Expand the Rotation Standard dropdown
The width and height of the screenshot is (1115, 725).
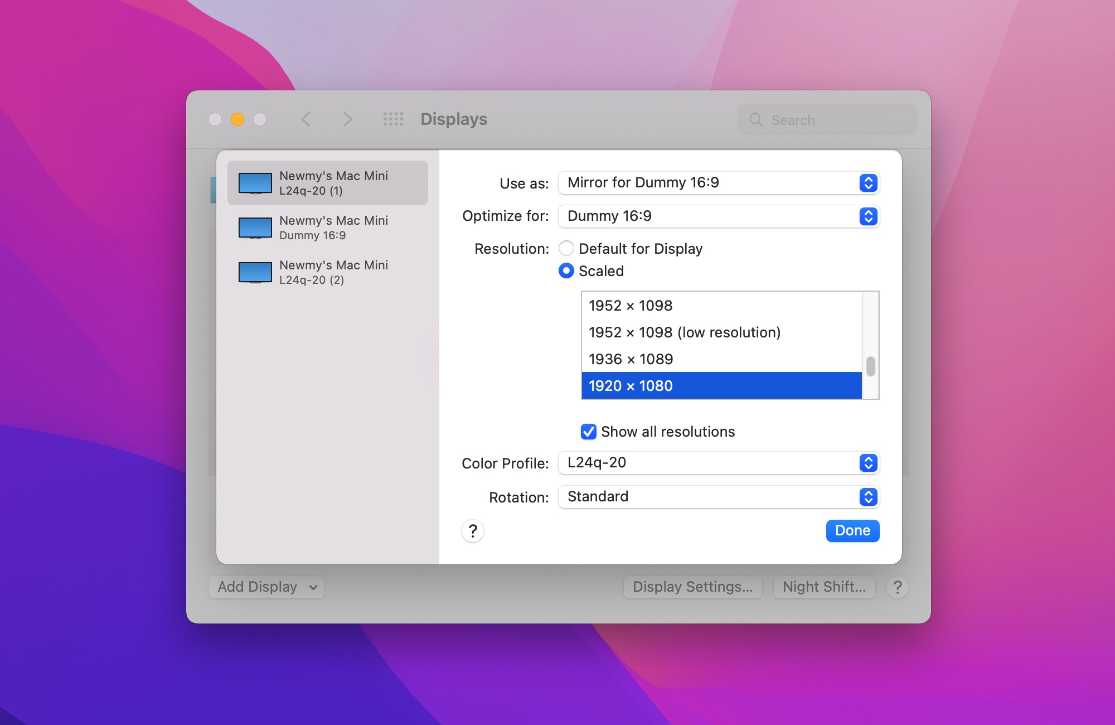coord(868,496)
